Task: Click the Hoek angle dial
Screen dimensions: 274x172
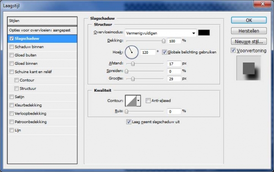Action: 132,52
